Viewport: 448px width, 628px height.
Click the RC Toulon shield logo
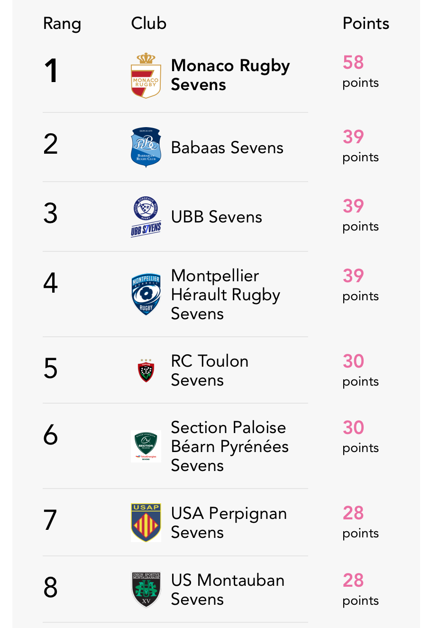(146, 370)
